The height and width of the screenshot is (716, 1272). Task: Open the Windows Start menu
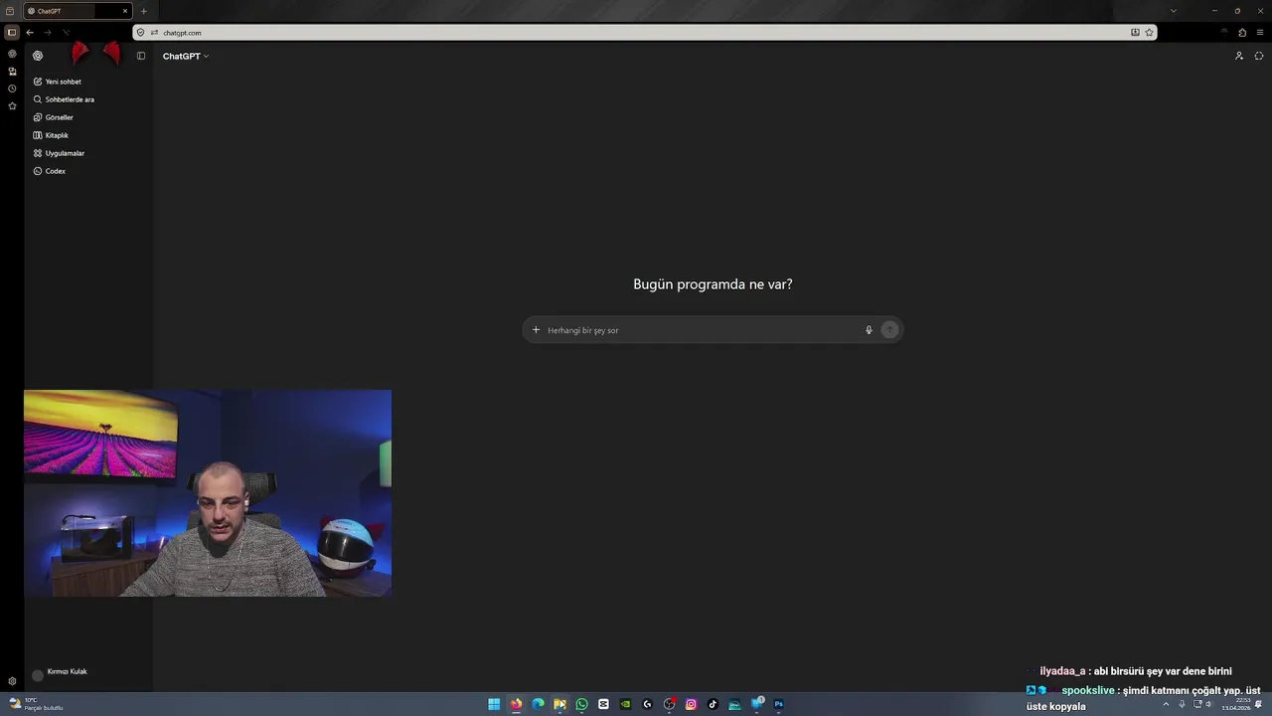(x=494, y=704)
